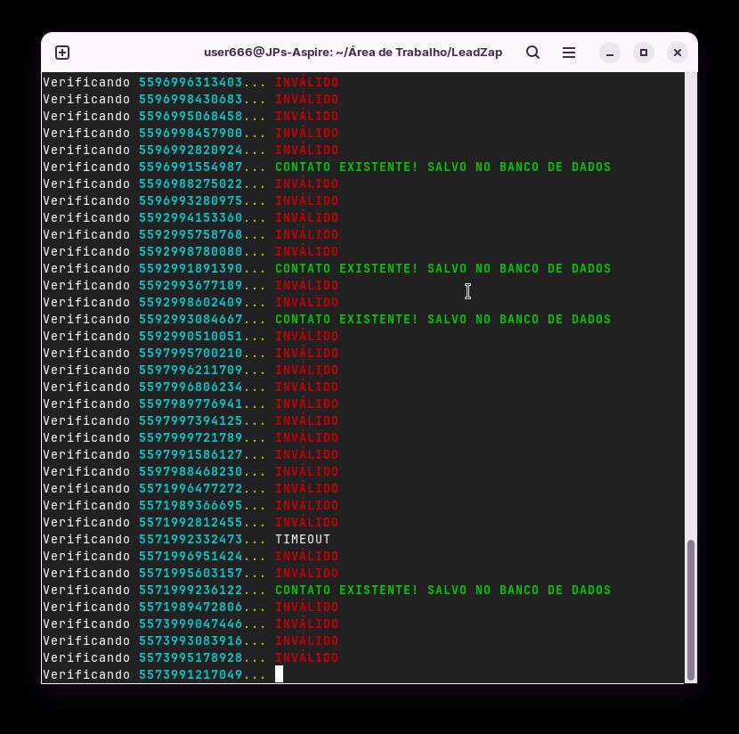Open a new terminal tab
The image size is (739, 734).
(x=62, y=53)
